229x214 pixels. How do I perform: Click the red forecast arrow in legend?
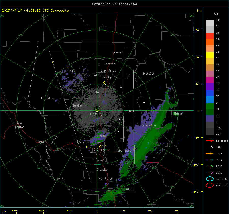[210, 141]
